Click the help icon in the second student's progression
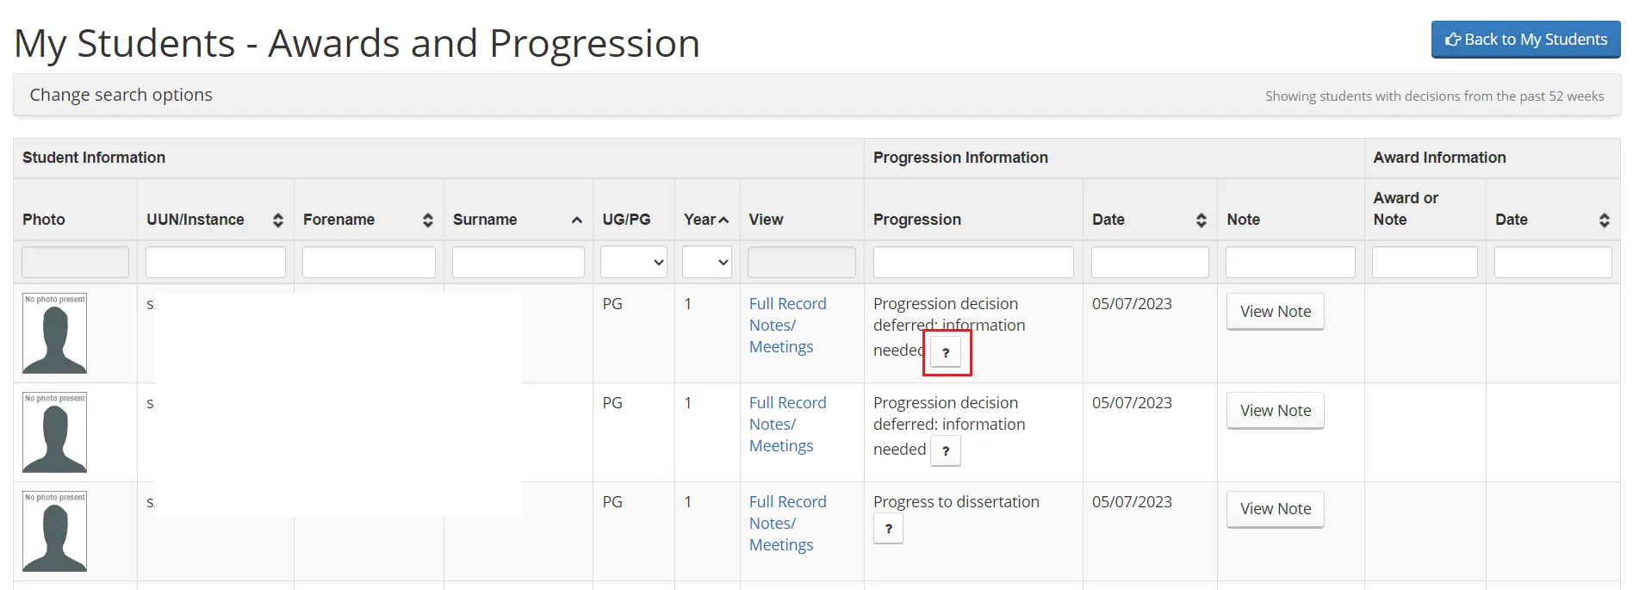The width and height of the screenshot is (1633, 590). click(945, 450)
